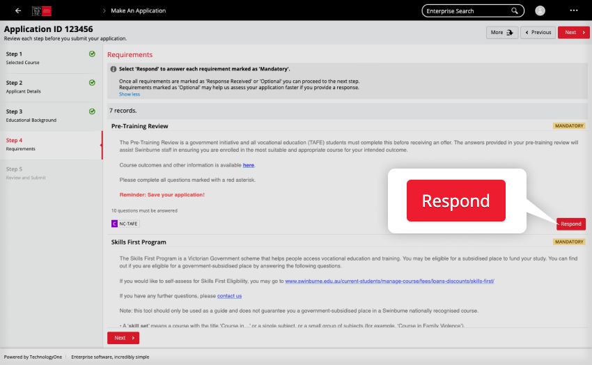Viewport: 592px width, 365px height.
Task: Click the back arrow in top bar
Action: (x=17, y=10)
